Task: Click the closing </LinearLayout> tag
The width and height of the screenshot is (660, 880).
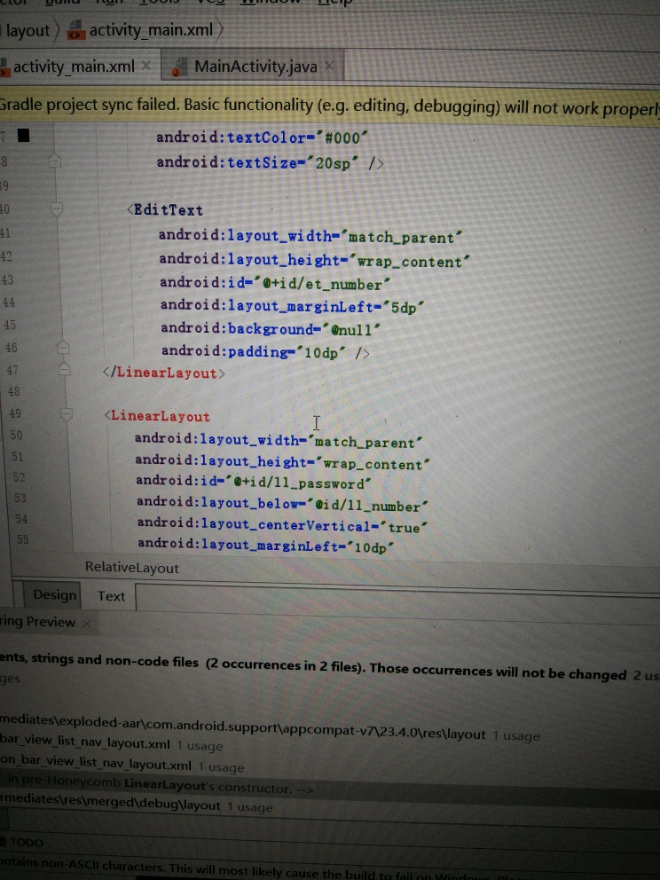Action: pos(164,373)
